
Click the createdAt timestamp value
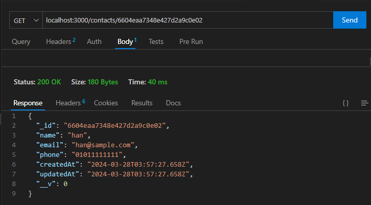[138, 164]
